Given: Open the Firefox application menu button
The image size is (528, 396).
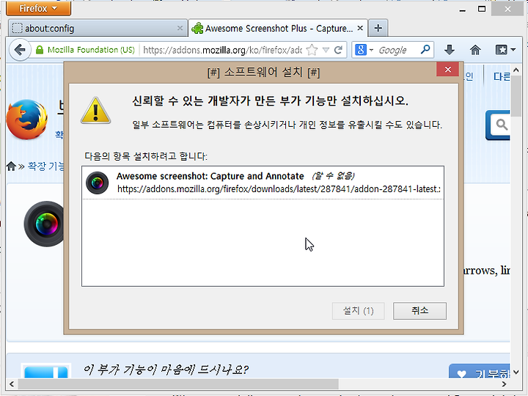Looking at the screenshot, I should [x=38, y=8].
